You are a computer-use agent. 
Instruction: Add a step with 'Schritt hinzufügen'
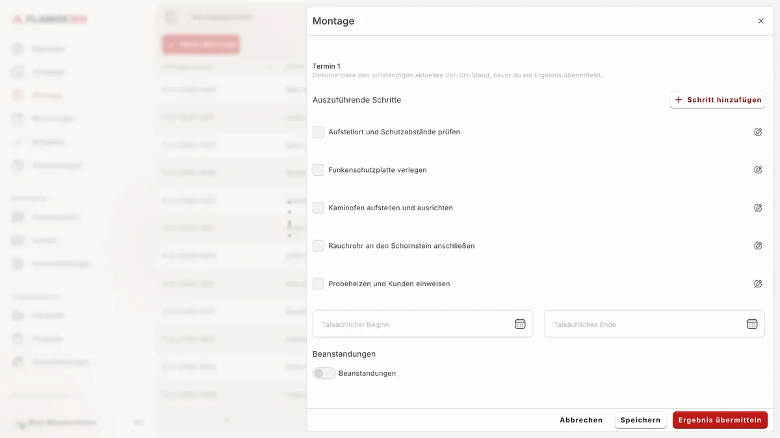[718, 100]
